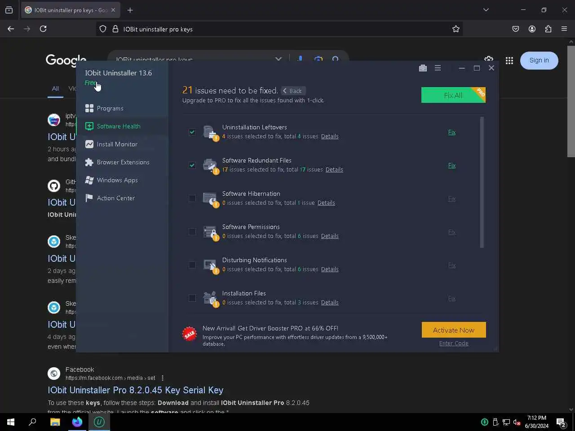Click the Fix All PRO button

pos(453,95)
